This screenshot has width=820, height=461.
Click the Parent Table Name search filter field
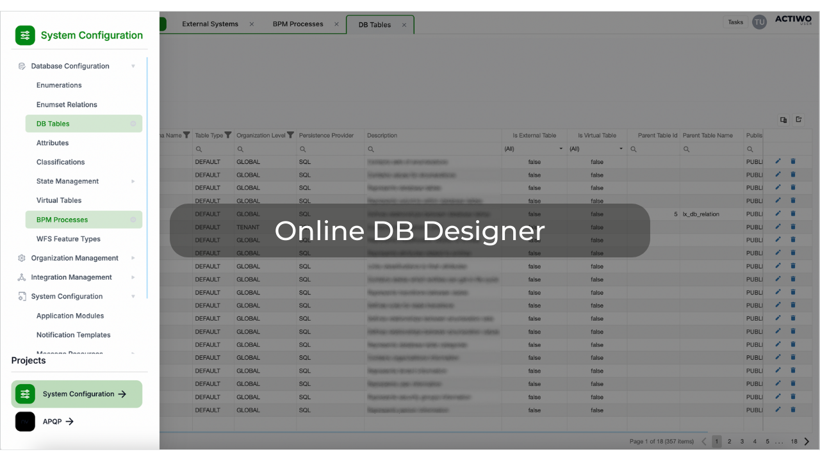(x=712, y=149)
